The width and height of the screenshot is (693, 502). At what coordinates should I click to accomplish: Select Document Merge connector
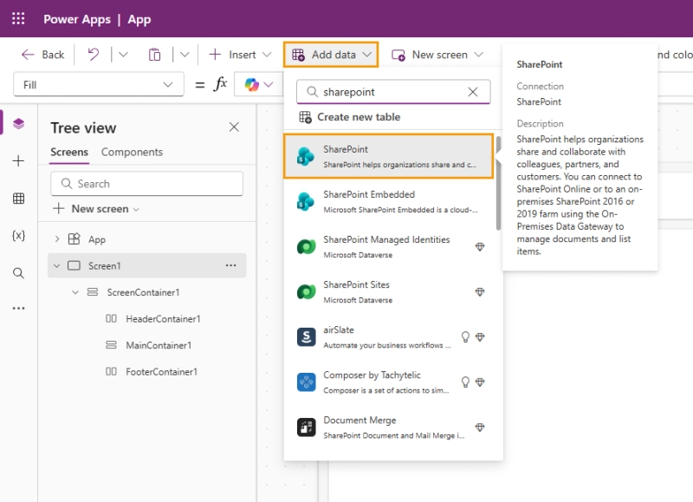(388, 427)
